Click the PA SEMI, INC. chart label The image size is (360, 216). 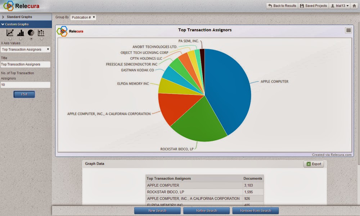(x=189, y=41)
